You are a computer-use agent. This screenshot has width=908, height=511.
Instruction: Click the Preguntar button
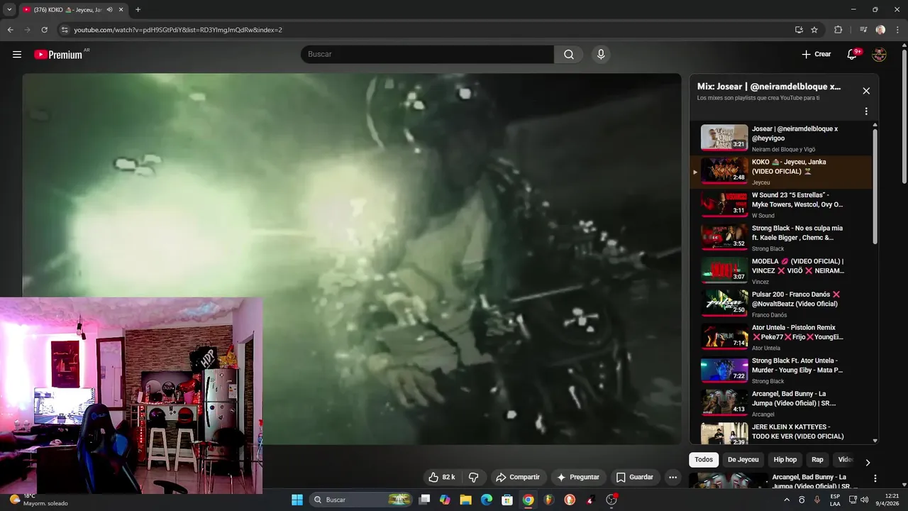click(579, 477)
